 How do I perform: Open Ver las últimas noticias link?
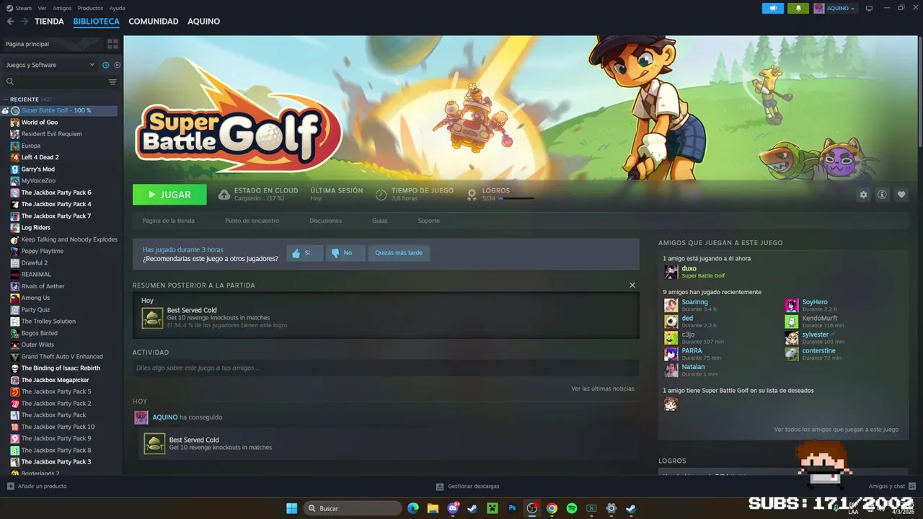(x=603, y=389)
